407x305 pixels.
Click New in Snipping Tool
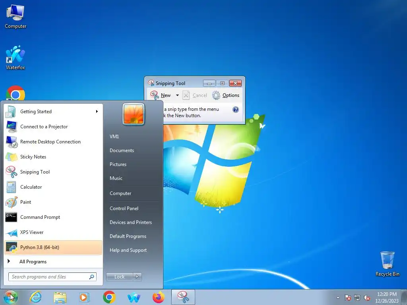161,95
